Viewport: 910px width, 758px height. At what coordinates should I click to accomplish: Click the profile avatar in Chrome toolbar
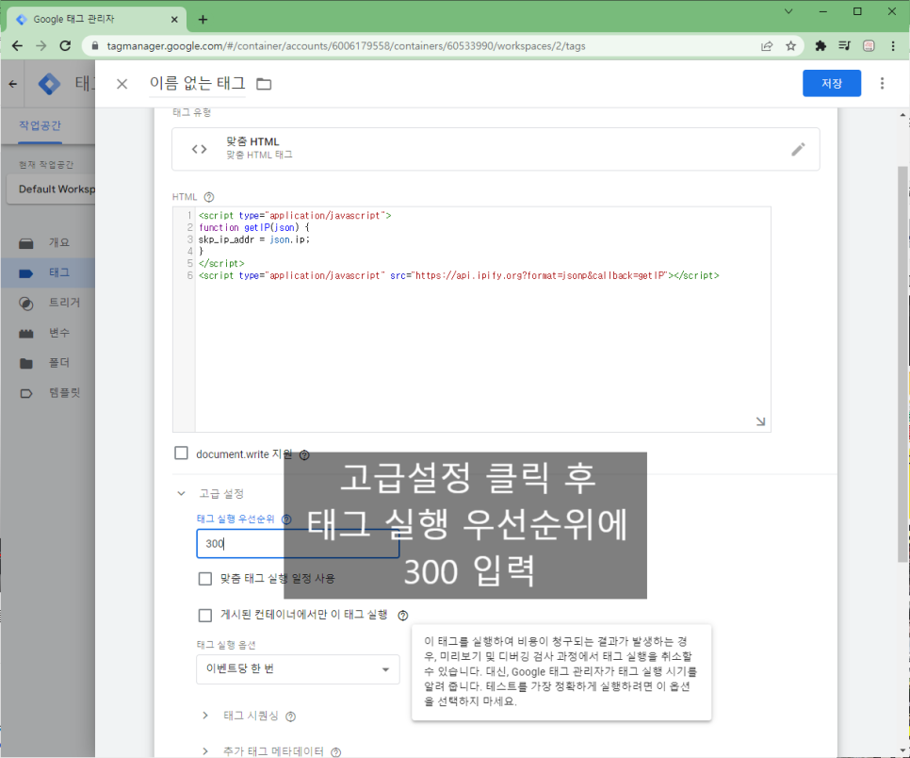click(869, 46)
